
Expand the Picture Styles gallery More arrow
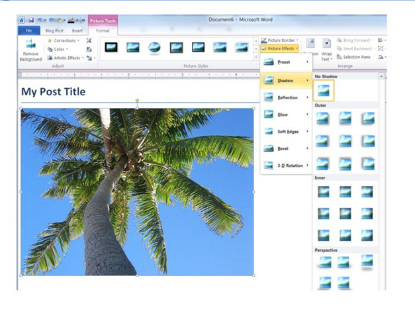point(255,57)
